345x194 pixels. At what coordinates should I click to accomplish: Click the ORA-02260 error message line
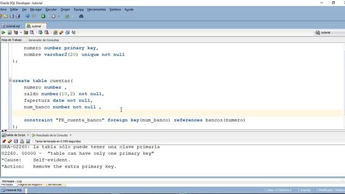(80, 147)
